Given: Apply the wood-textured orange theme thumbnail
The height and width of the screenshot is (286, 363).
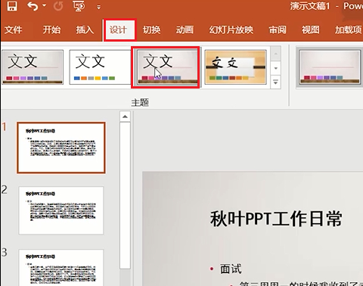Looking at the screenshot, I should click(x=235, y=67).
